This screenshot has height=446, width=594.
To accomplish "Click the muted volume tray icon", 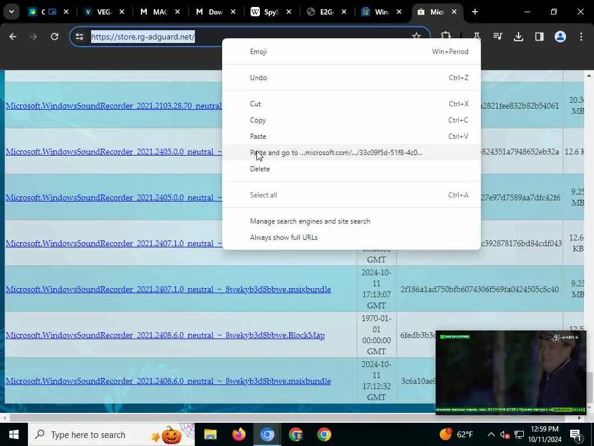I will (505, 434).
